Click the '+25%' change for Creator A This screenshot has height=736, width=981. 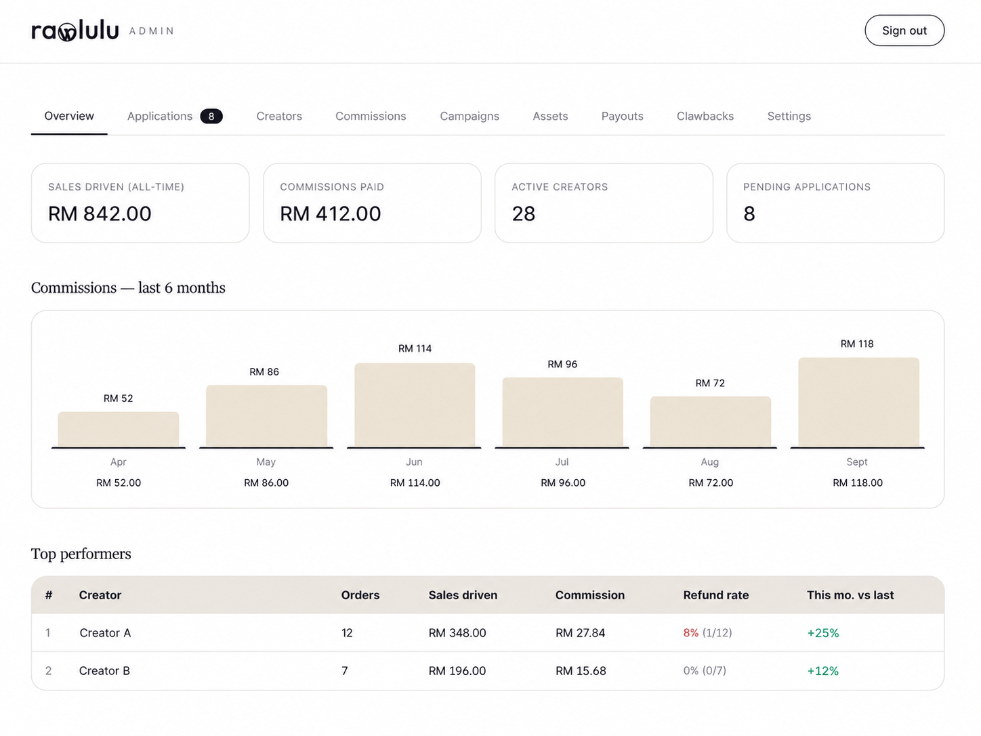823,633
